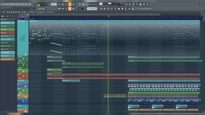Select the Sustain pattern in the picker
The width and height of the screenshot is (205, 115).
coord(8,33)
